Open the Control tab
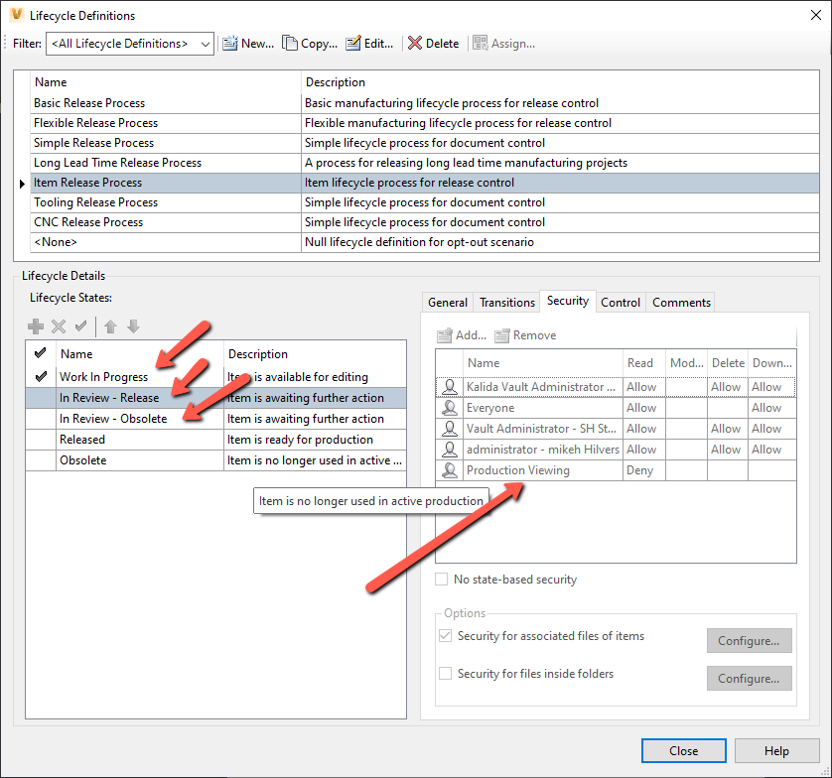The height and width of the screenshot is (778, 832). (621, 302)
